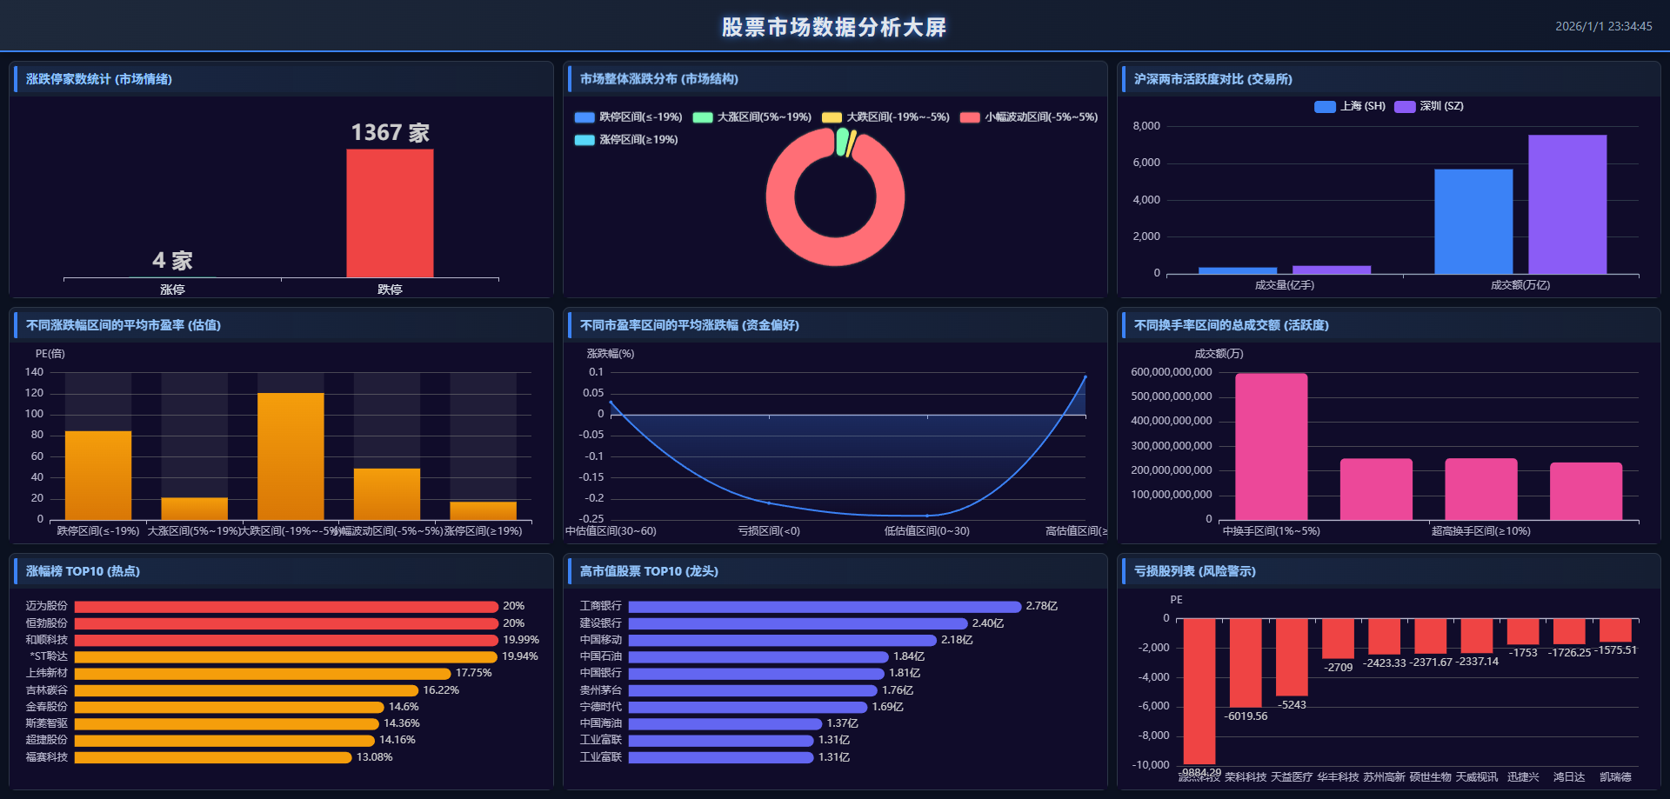Click the 涨停区间(≥19%) cyan legend marker

584,140
